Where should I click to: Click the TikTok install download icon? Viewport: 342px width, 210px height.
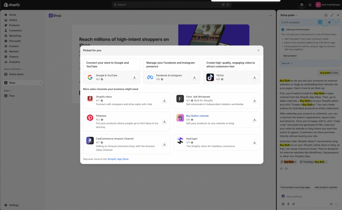pos(254,77)
